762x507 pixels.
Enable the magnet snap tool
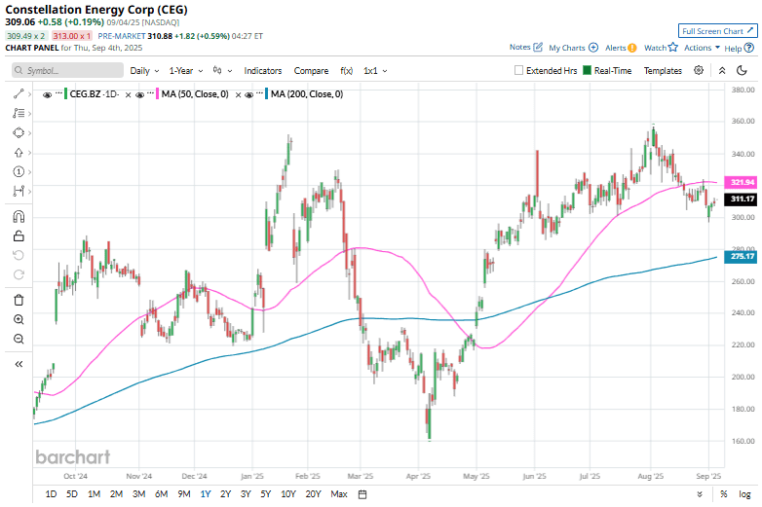[x=19, y=216]
